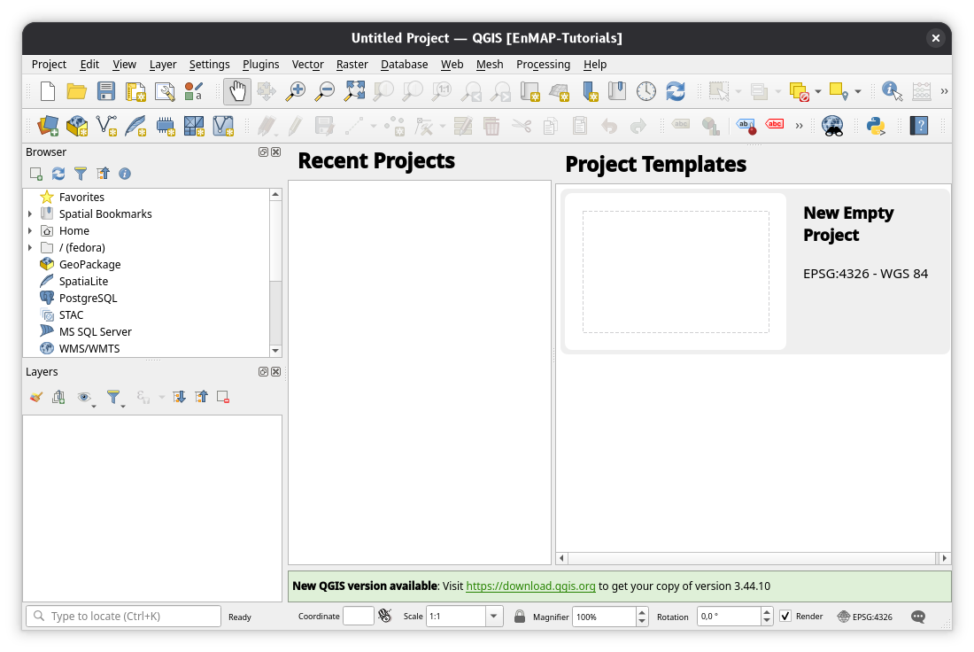Screen dimensions: 974x652
Task: Open the messages log speech bubble
Action: [918, 617]
